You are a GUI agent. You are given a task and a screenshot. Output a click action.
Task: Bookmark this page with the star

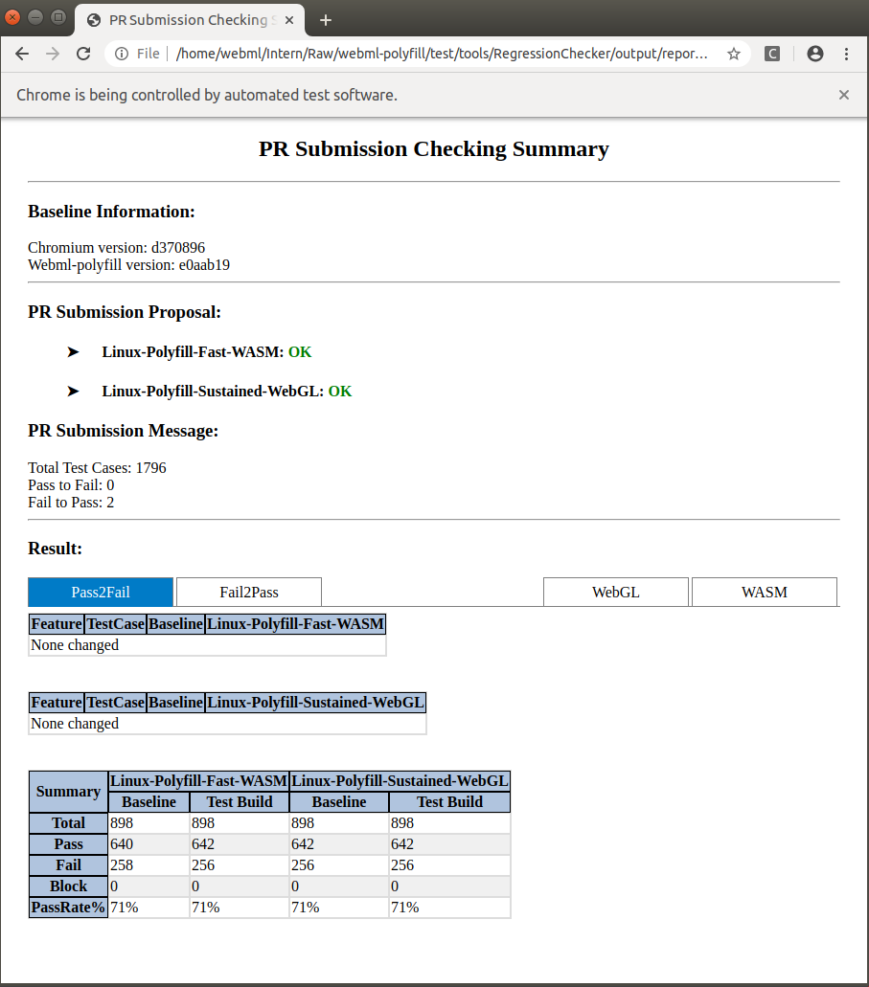tap(734, 54)
